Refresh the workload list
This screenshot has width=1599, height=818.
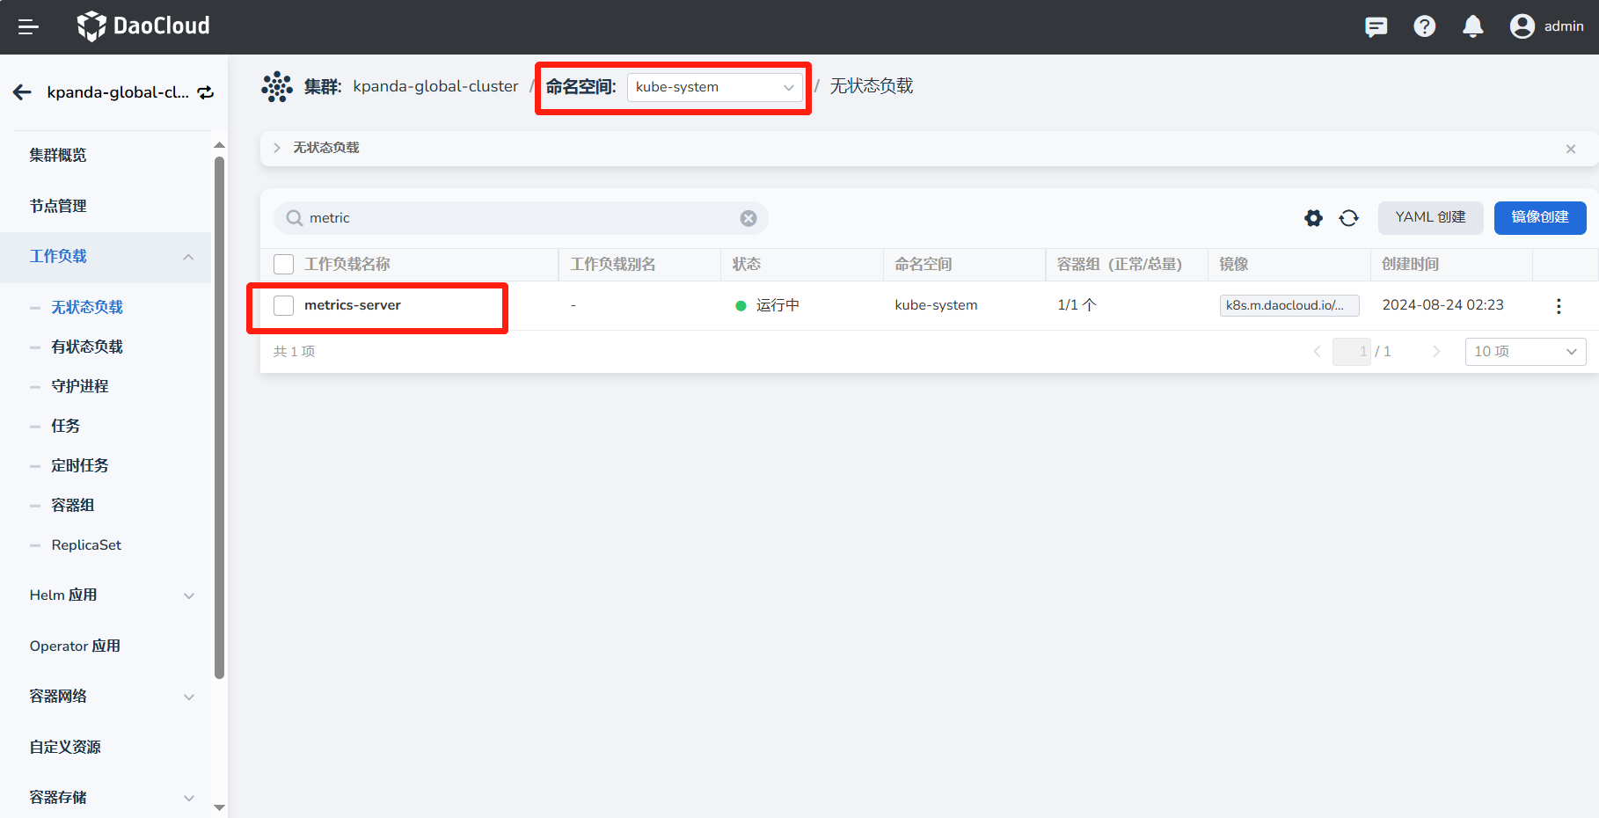1348,218
